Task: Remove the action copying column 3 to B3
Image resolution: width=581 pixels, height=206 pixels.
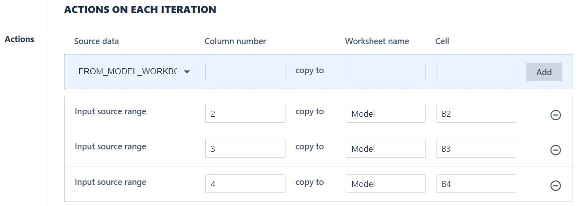Action: pos(555,150)
